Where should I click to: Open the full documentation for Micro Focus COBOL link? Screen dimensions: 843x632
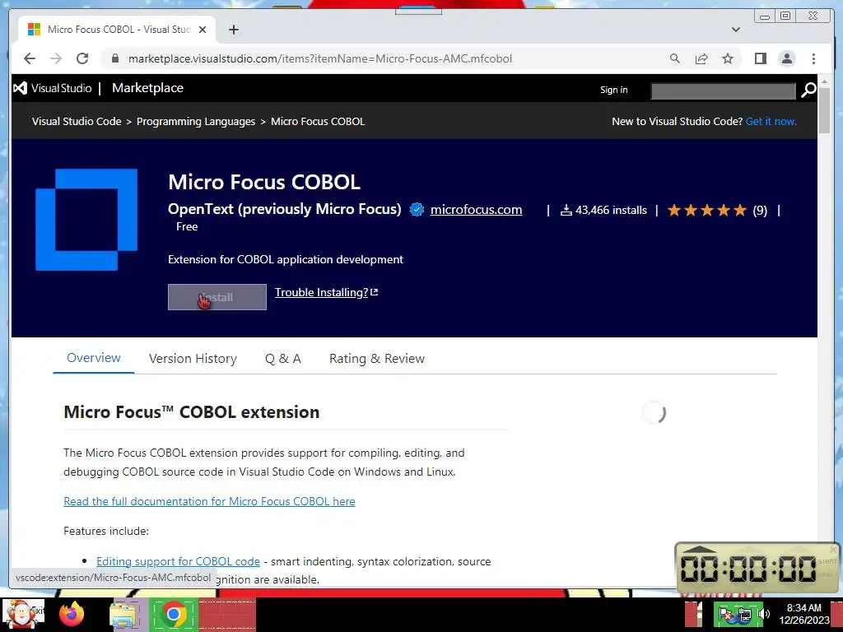pos(209,501)
